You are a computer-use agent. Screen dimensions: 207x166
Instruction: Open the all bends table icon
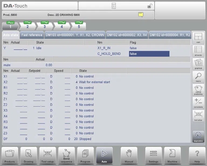(198, 51)
